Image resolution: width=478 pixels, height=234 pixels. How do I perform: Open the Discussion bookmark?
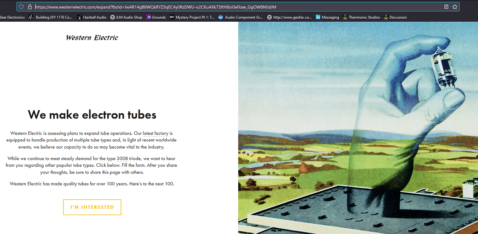point(395,17)
